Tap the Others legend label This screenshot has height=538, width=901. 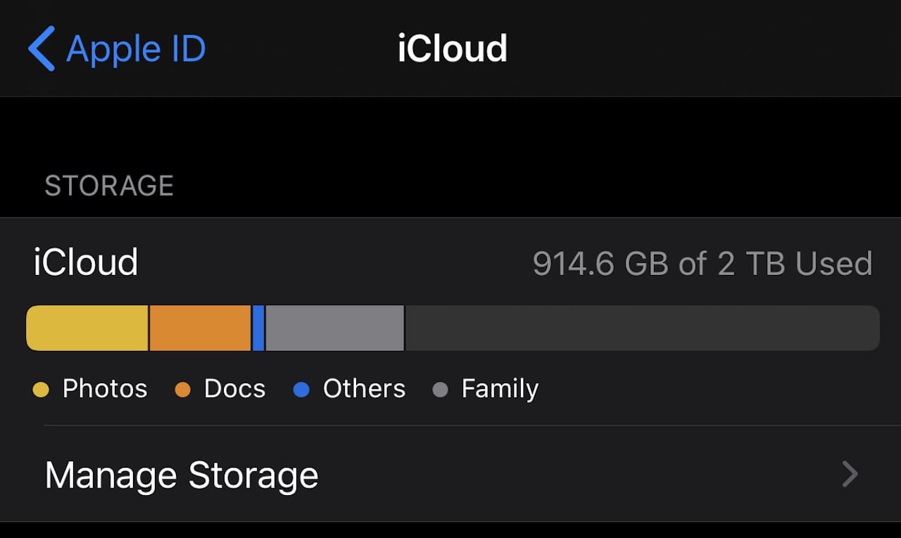point(364,389)
